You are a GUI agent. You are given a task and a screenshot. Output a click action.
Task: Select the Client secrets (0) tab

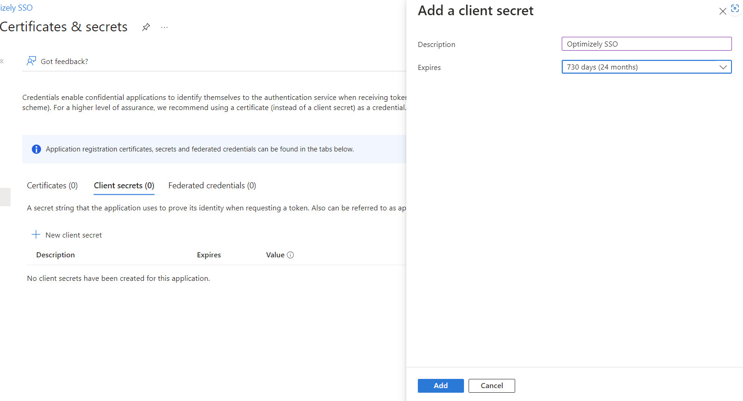[x=124, y=186]
